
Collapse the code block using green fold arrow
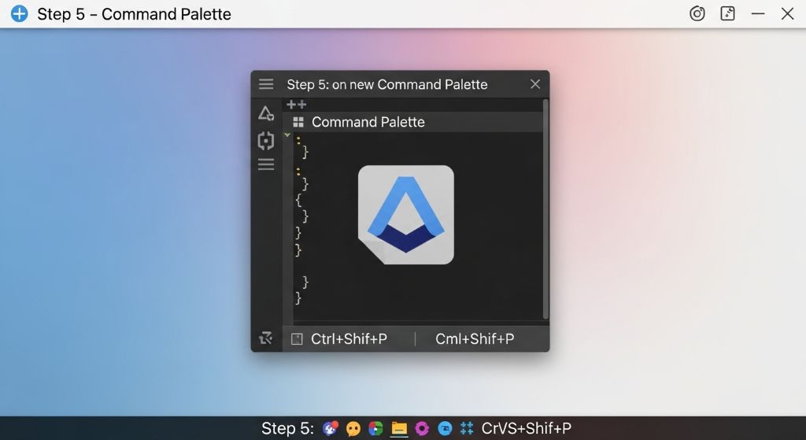click(287, 135)
